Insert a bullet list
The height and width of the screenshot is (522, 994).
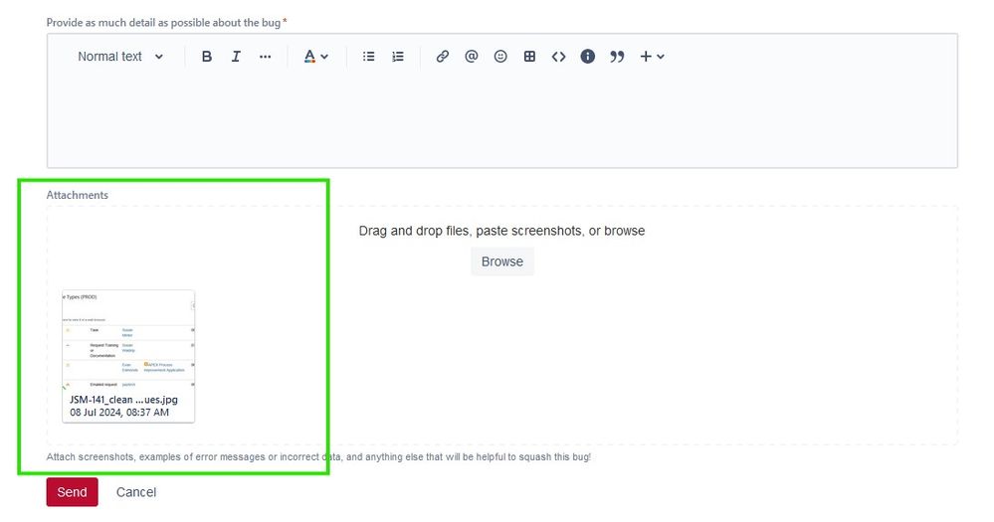click(368, 57)
